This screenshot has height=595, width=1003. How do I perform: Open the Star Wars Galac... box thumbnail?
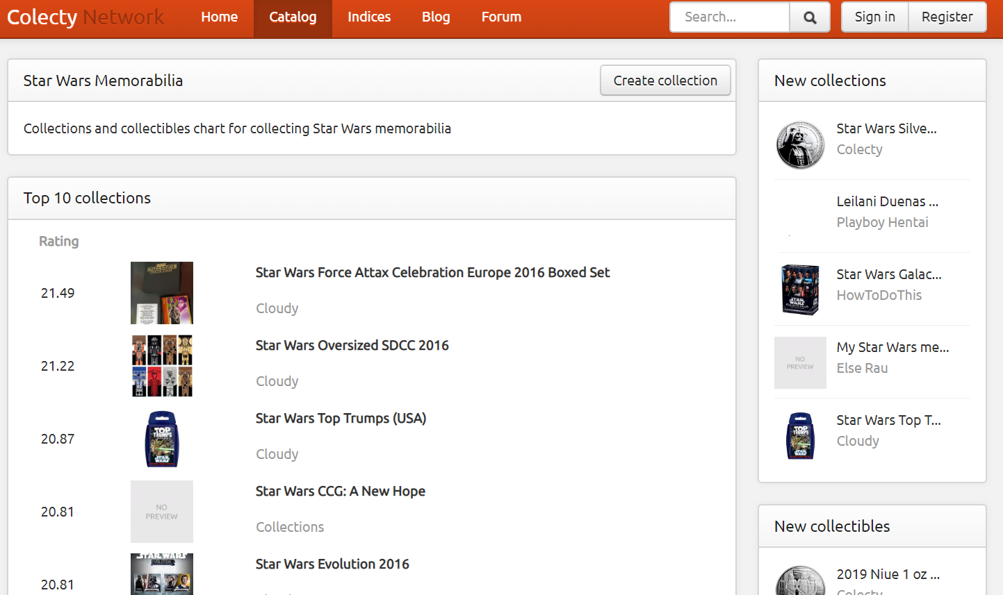coord(800,290)
